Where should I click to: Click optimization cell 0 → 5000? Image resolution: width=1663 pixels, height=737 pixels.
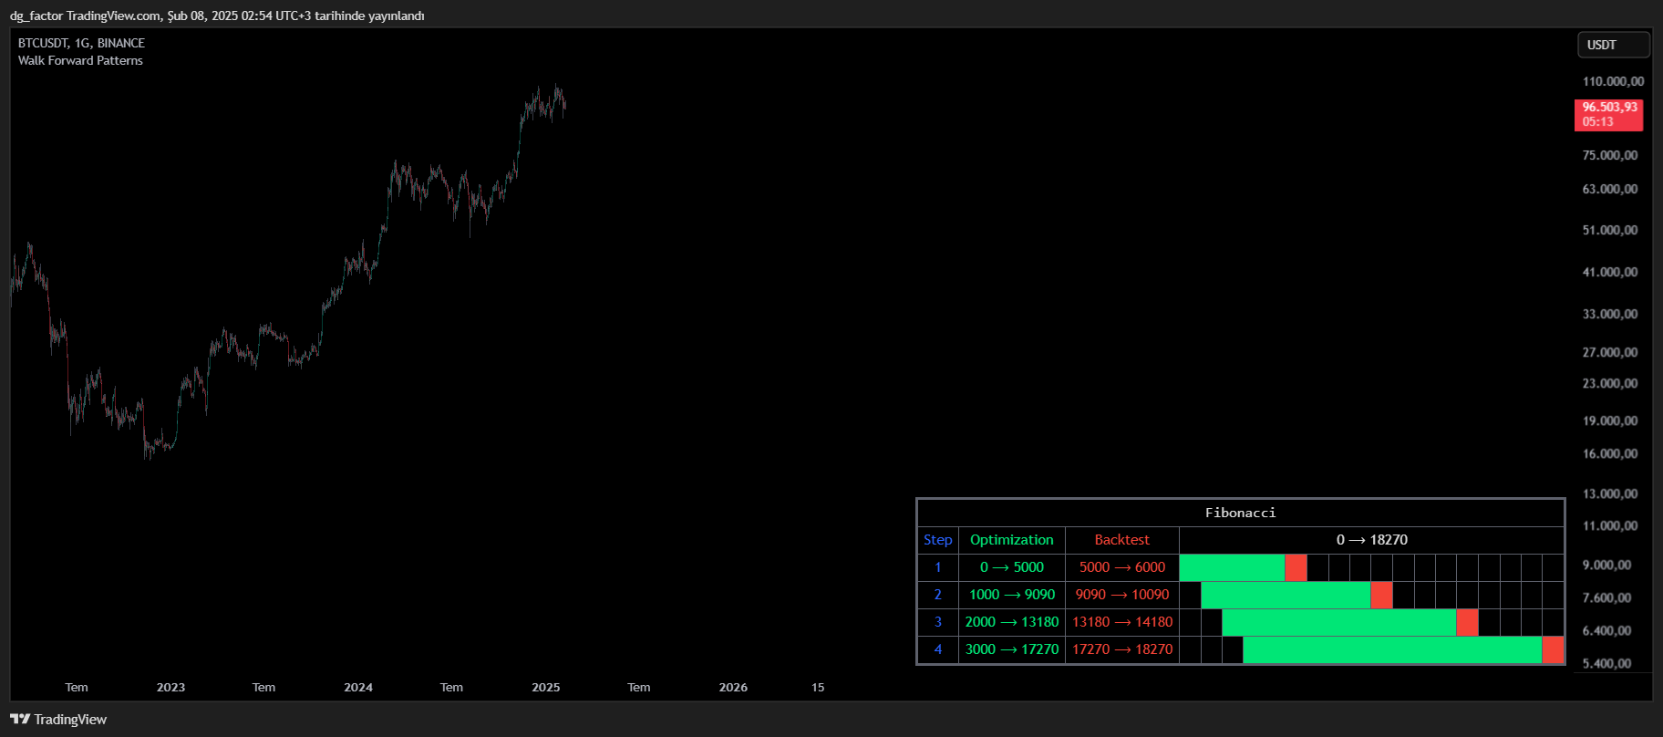[x=1012, y=567]
